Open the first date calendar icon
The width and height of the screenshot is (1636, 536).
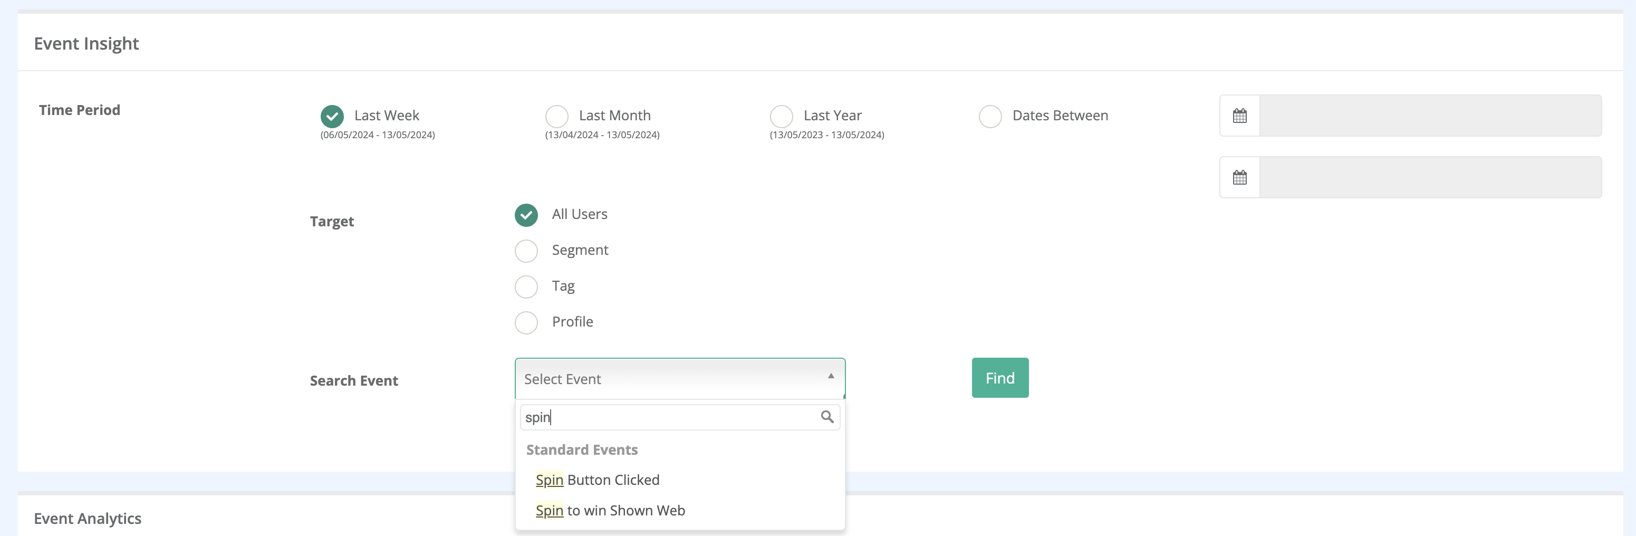(1239, 116)
